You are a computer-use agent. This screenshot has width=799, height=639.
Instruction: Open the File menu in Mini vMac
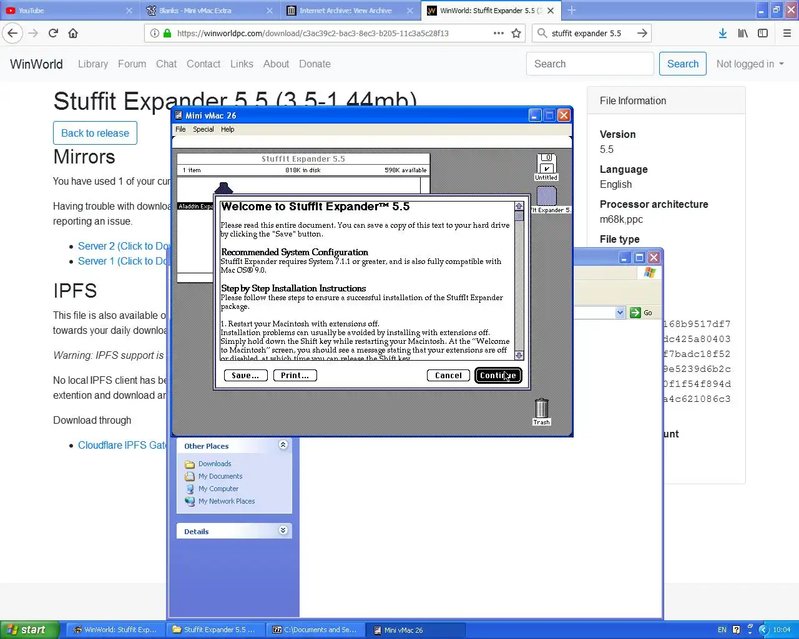click(180, 129)
